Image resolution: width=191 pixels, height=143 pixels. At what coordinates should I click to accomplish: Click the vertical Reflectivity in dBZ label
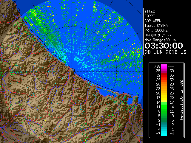pyautogui.click(x=181, y=100)
